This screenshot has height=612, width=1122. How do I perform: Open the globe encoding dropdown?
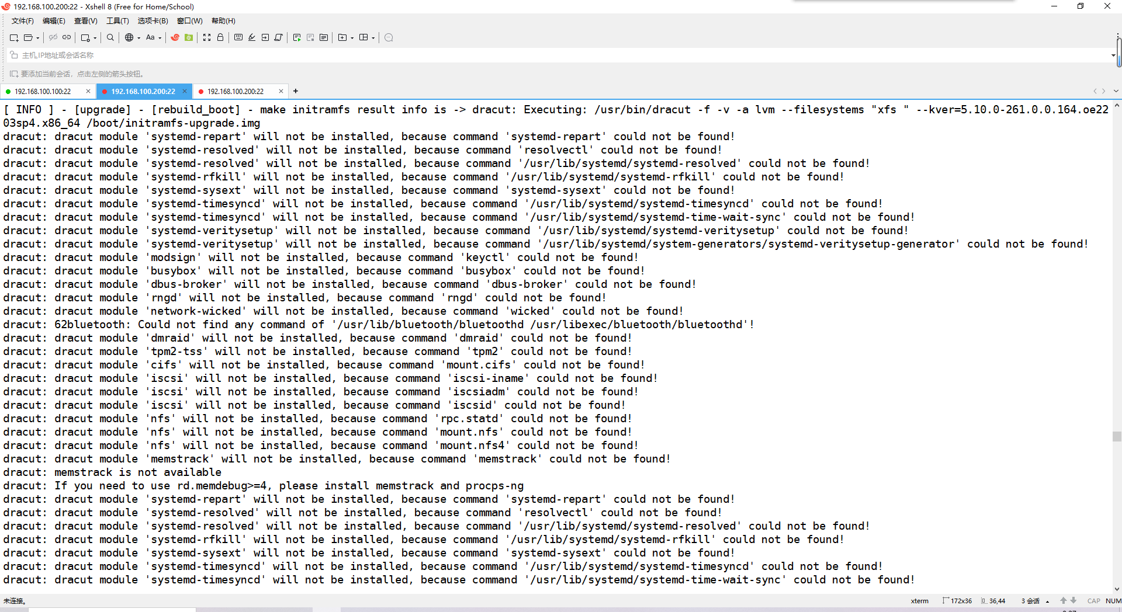coord(129,38)
